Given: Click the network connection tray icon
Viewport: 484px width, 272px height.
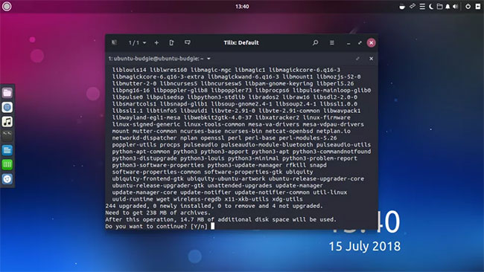Looking at the screenshot, I should 412,7.
